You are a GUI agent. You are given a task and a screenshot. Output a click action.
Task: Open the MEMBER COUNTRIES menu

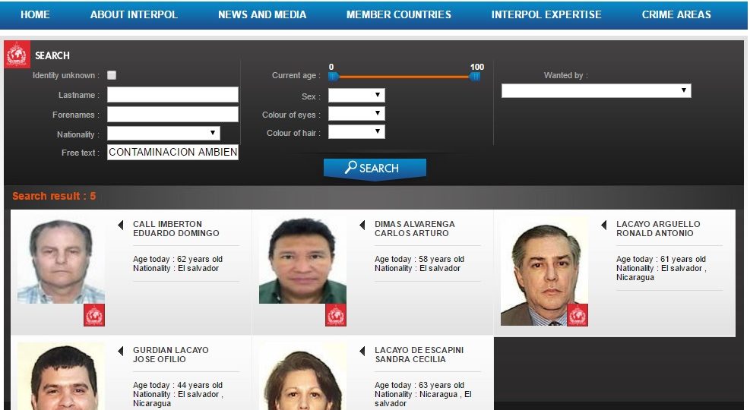click(x=399, y=15)
